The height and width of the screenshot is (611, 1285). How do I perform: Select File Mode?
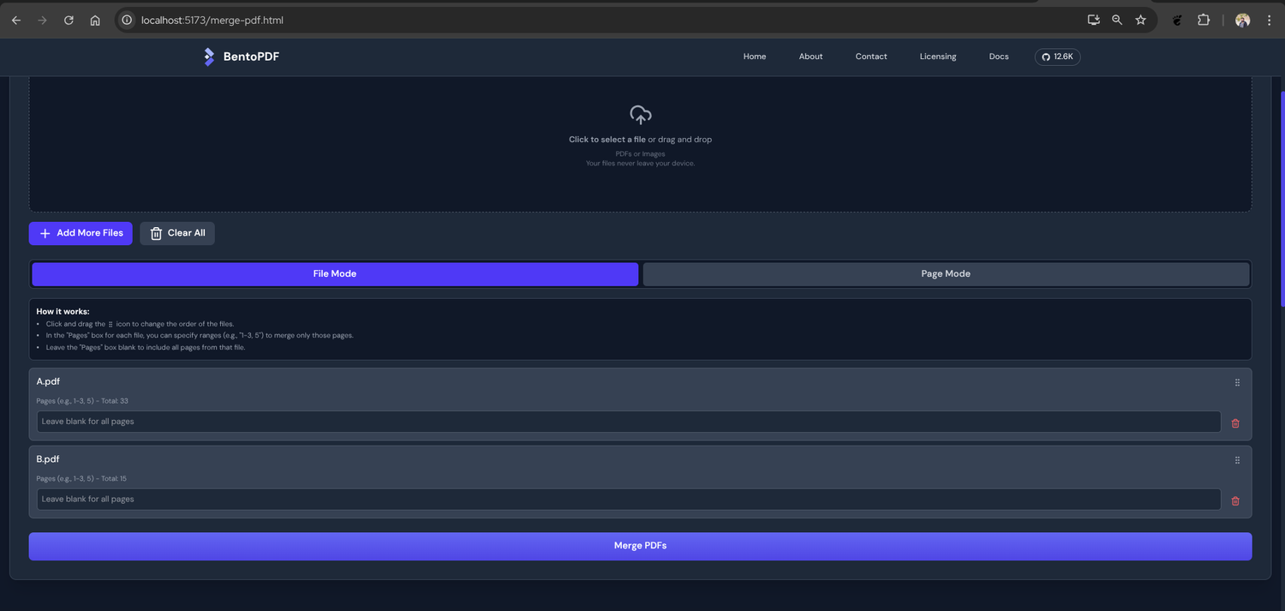tap(335, 274)
